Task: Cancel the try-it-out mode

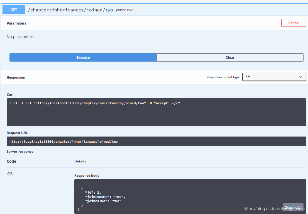Action: click(x=294, y=23)
